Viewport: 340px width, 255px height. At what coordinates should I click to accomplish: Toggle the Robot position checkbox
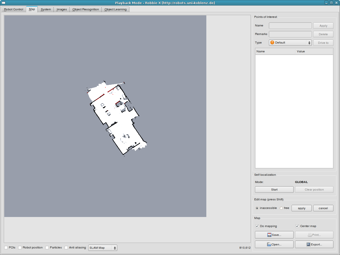20,248
